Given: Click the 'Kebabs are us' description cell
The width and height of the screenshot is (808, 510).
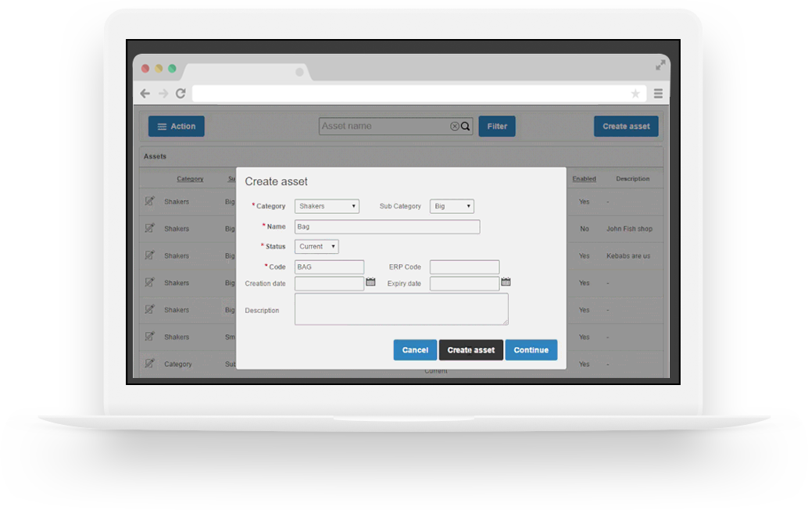Looking at the screenshot, I should (628, 255).
